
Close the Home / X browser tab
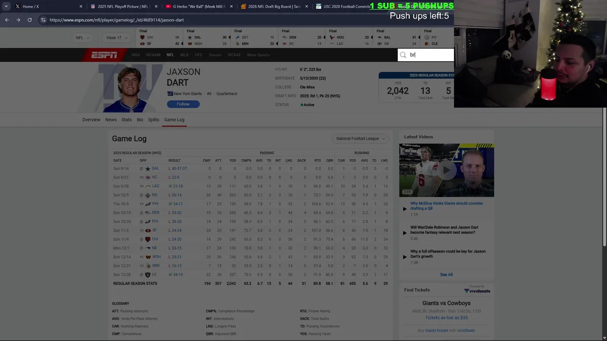(81, 7)
